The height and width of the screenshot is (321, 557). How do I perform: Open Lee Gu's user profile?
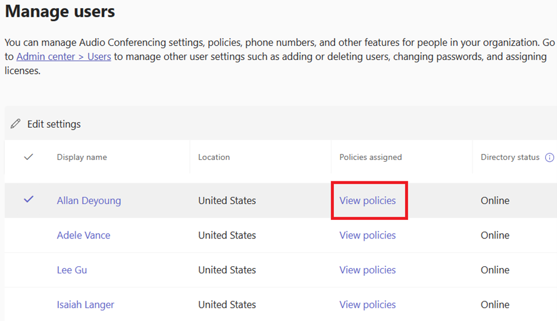(x=72, y=270)
